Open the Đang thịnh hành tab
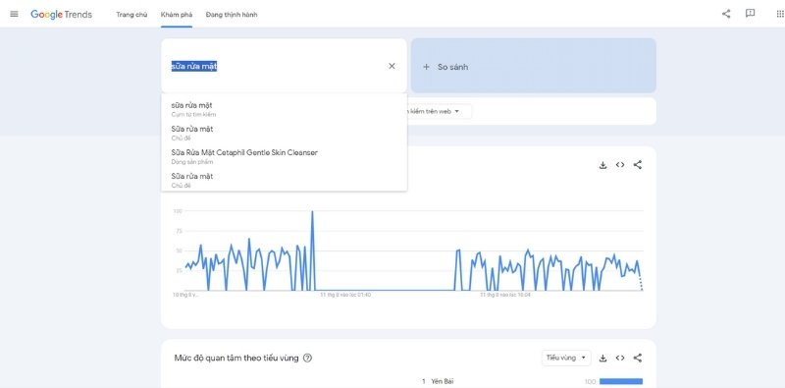 232,15
